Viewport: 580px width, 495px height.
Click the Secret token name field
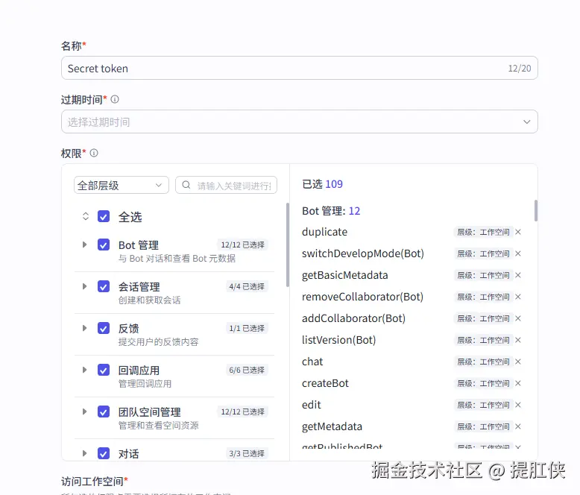[299, 68]
